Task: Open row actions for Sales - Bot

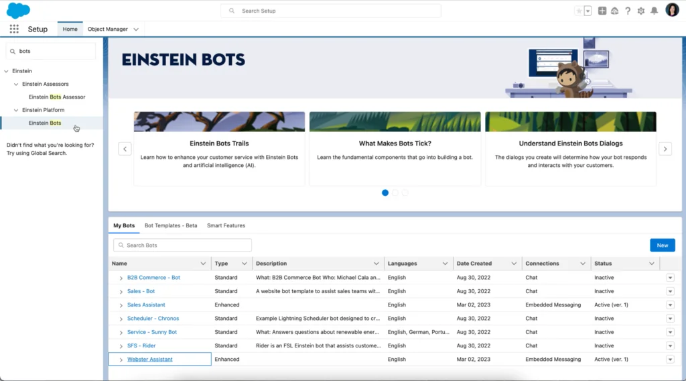Action: (x=670, y=291)
